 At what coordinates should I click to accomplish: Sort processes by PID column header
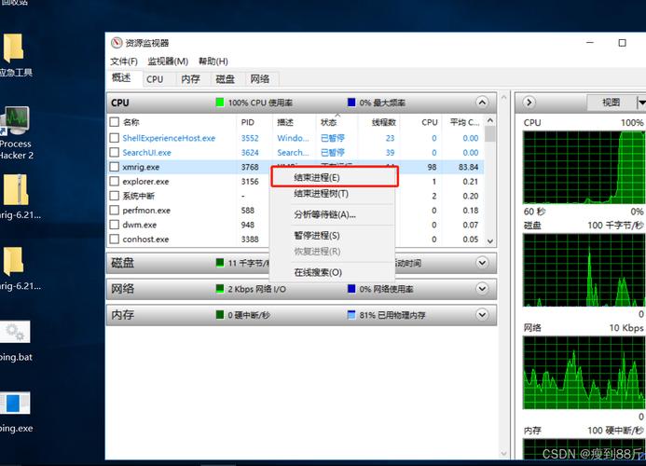pyautogui.click(x=247, y=122)
